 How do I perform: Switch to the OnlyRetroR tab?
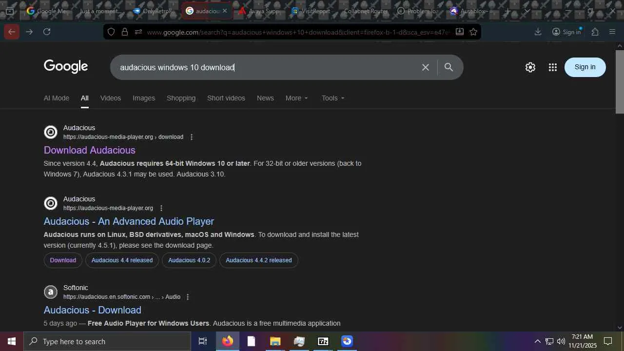pyautogui.click(x=153, y=11)
